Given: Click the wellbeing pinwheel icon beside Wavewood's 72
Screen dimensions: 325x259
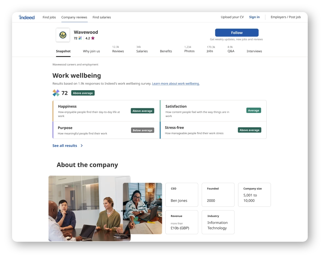Looking at the screenshot, I should (80, 38).
